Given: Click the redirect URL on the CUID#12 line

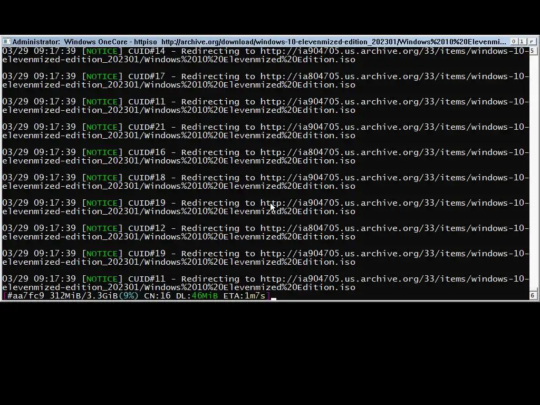Looking at the screenshot, I should tap(394, 228).
